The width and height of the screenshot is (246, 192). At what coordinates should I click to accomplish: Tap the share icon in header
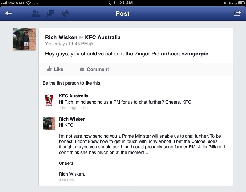click(x=237, y=13)
